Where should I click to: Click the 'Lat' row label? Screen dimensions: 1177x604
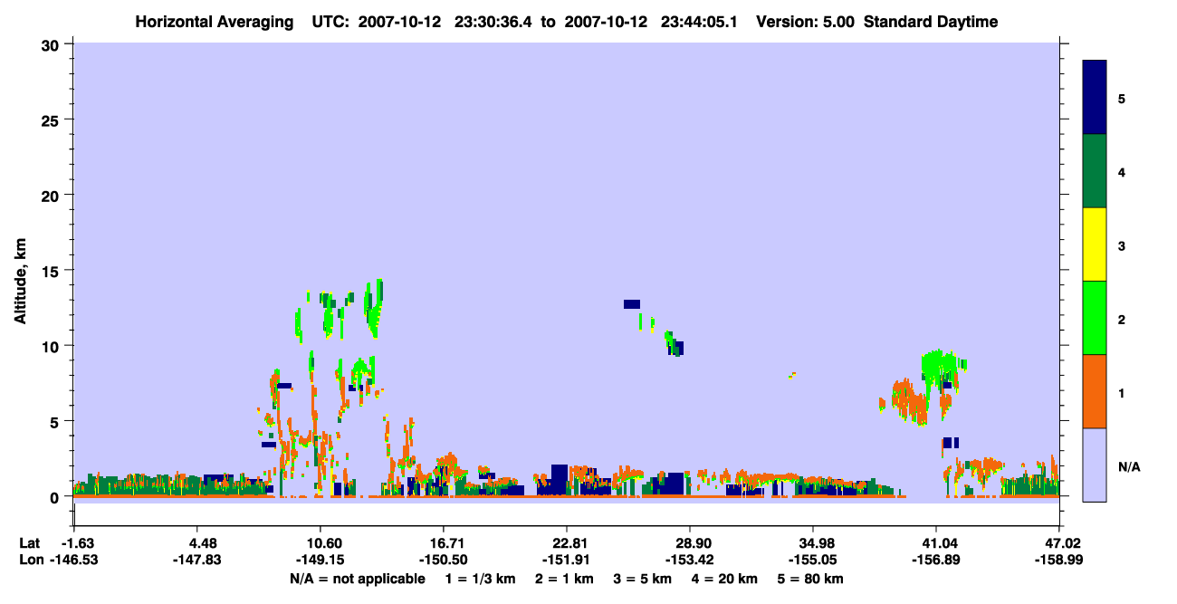coord(29,542)
